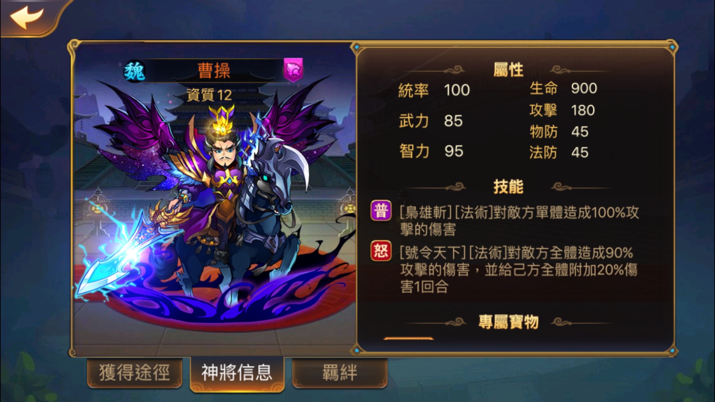
Task: Click the 號令天下 skill description text
Action: click(x=518, y=270)
